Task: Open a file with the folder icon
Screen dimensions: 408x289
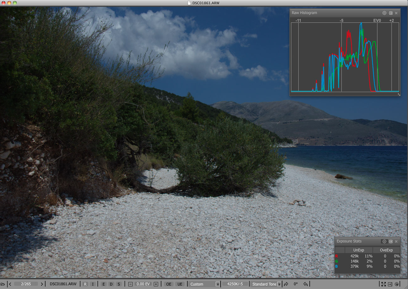Action: [x=3, y=284]
